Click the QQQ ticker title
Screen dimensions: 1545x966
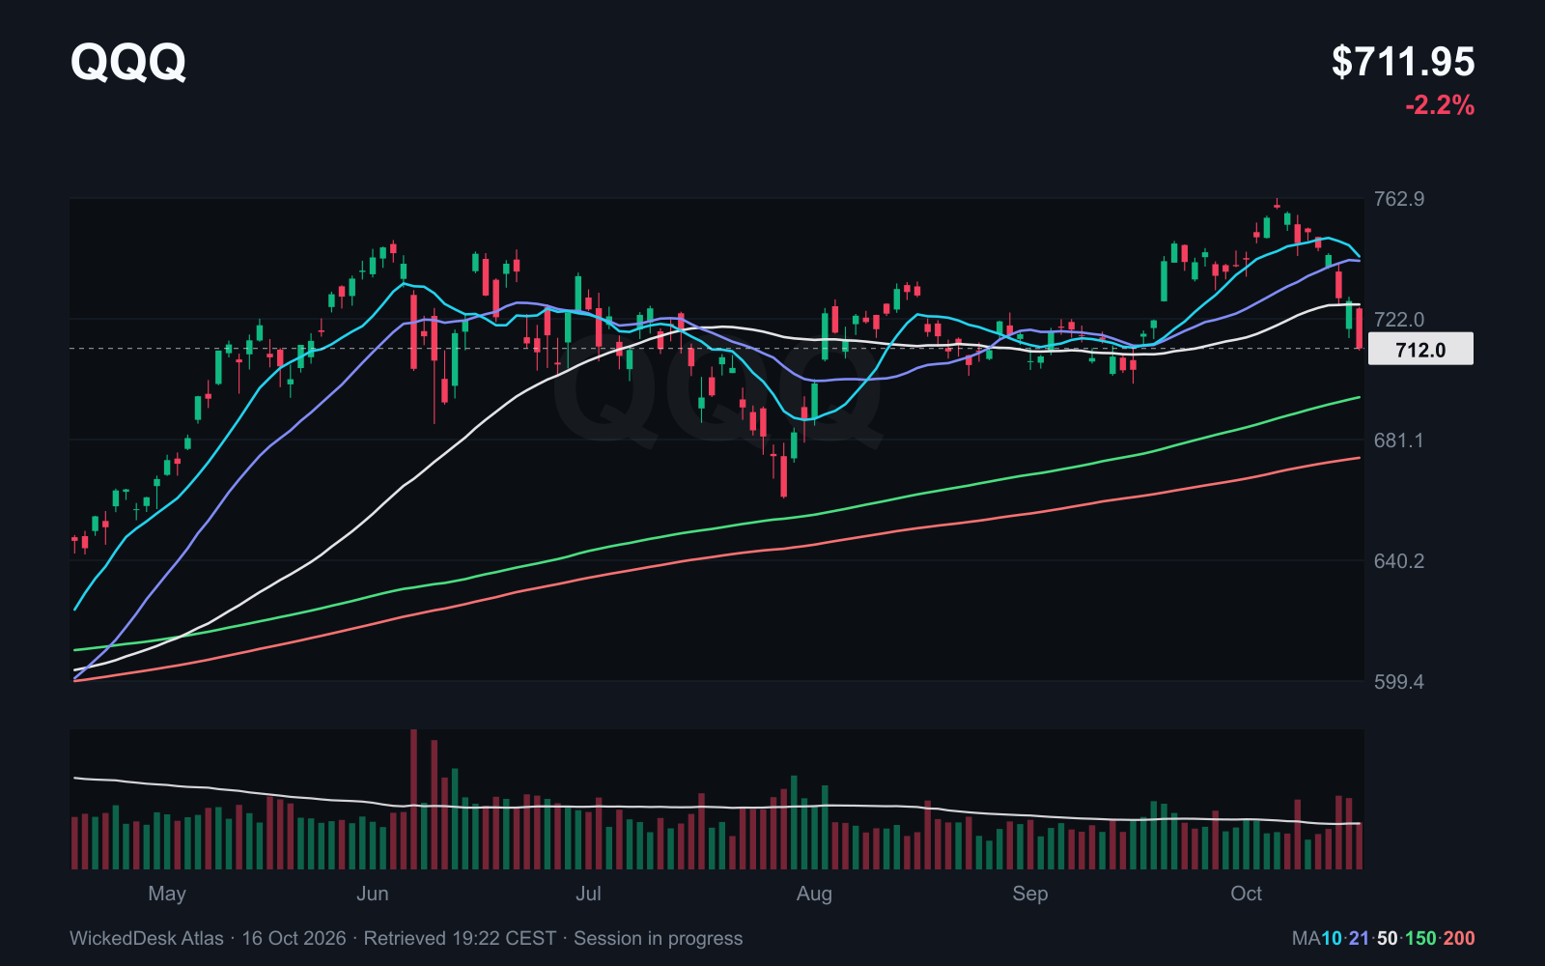(x=128, y=62)
